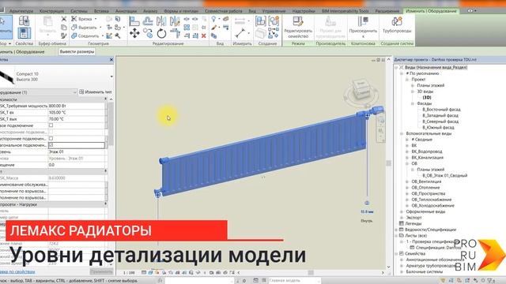The image size is (506, 284).
Task: Activate the Вырезать cut geometry tool
Action: 85,28
